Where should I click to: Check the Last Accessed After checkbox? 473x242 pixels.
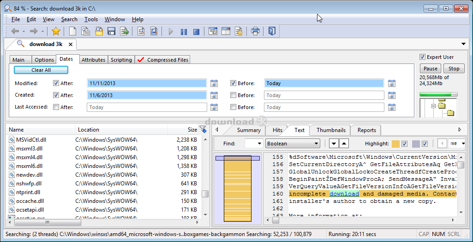(x=56, y=107)
